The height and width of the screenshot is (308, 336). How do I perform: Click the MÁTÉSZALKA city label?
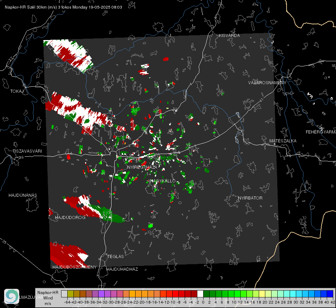point(283,141)
